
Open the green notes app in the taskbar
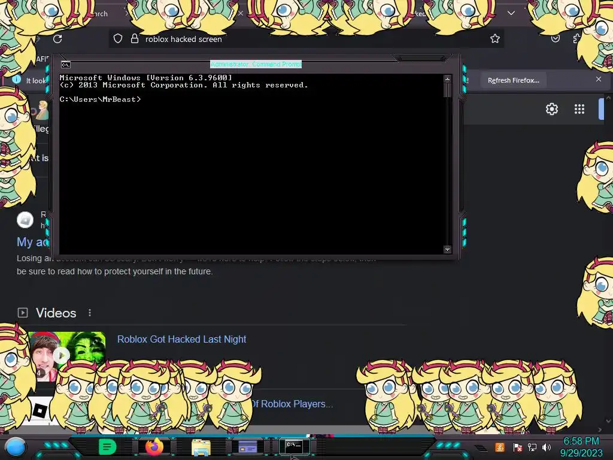pos(107,447)
